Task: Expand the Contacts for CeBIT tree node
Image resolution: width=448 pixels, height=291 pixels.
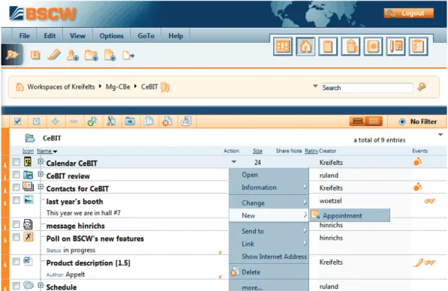Action: click(x=41, y=187)
